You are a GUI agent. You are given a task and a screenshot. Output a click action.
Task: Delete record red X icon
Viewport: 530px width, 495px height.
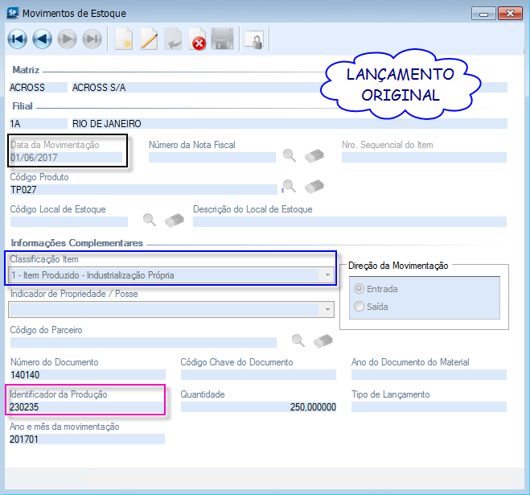click(x=197, y=39)
